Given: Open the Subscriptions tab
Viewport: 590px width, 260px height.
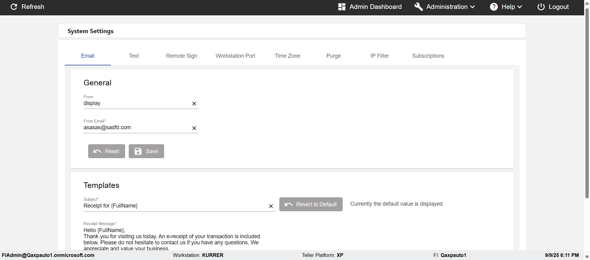Looking at the screenshot, I should point(428,56).
